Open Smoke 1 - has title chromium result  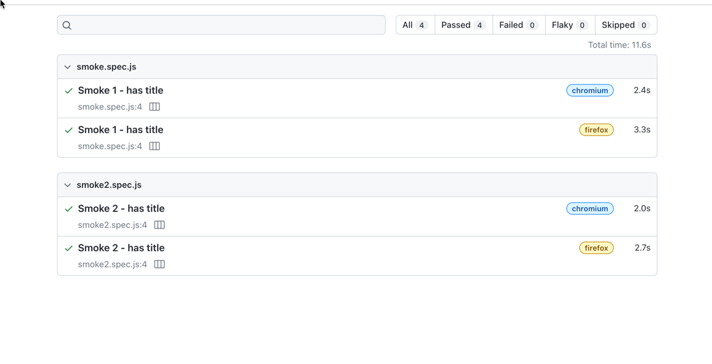(121, 91)
